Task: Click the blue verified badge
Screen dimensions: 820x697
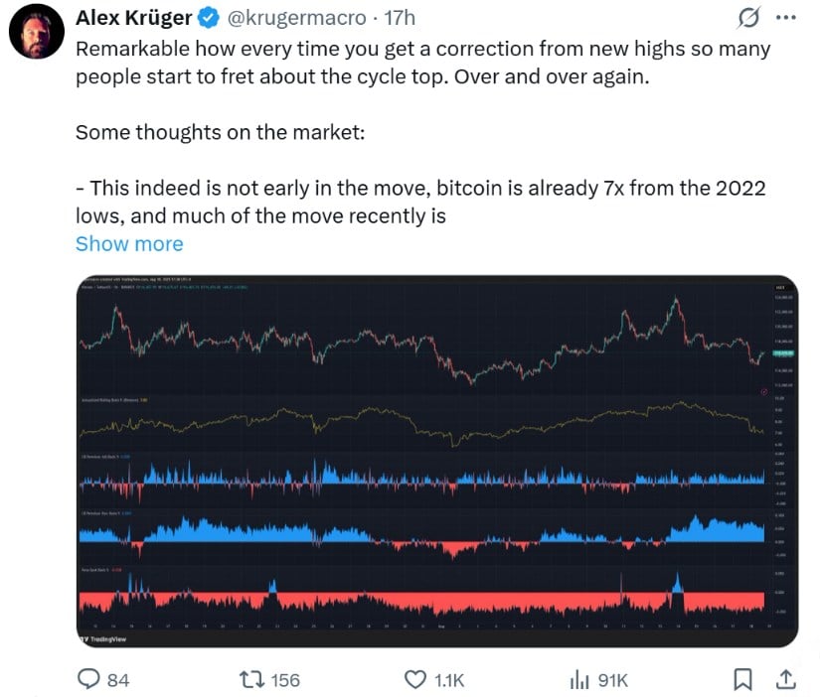Action: click(x=208, y=18)
